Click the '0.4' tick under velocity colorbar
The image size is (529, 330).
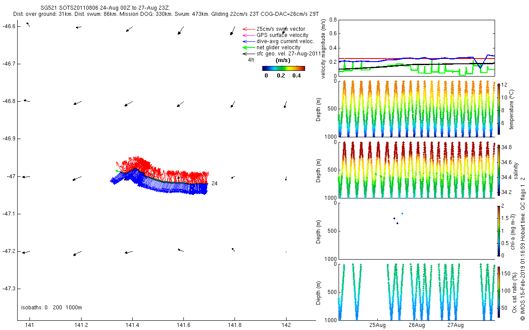(296, 76)
